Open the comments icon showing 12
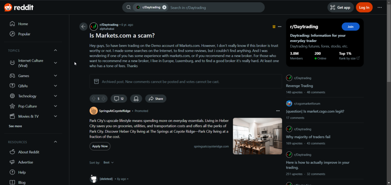Screen dimensions: 391x185 click(x=119, y=99)
